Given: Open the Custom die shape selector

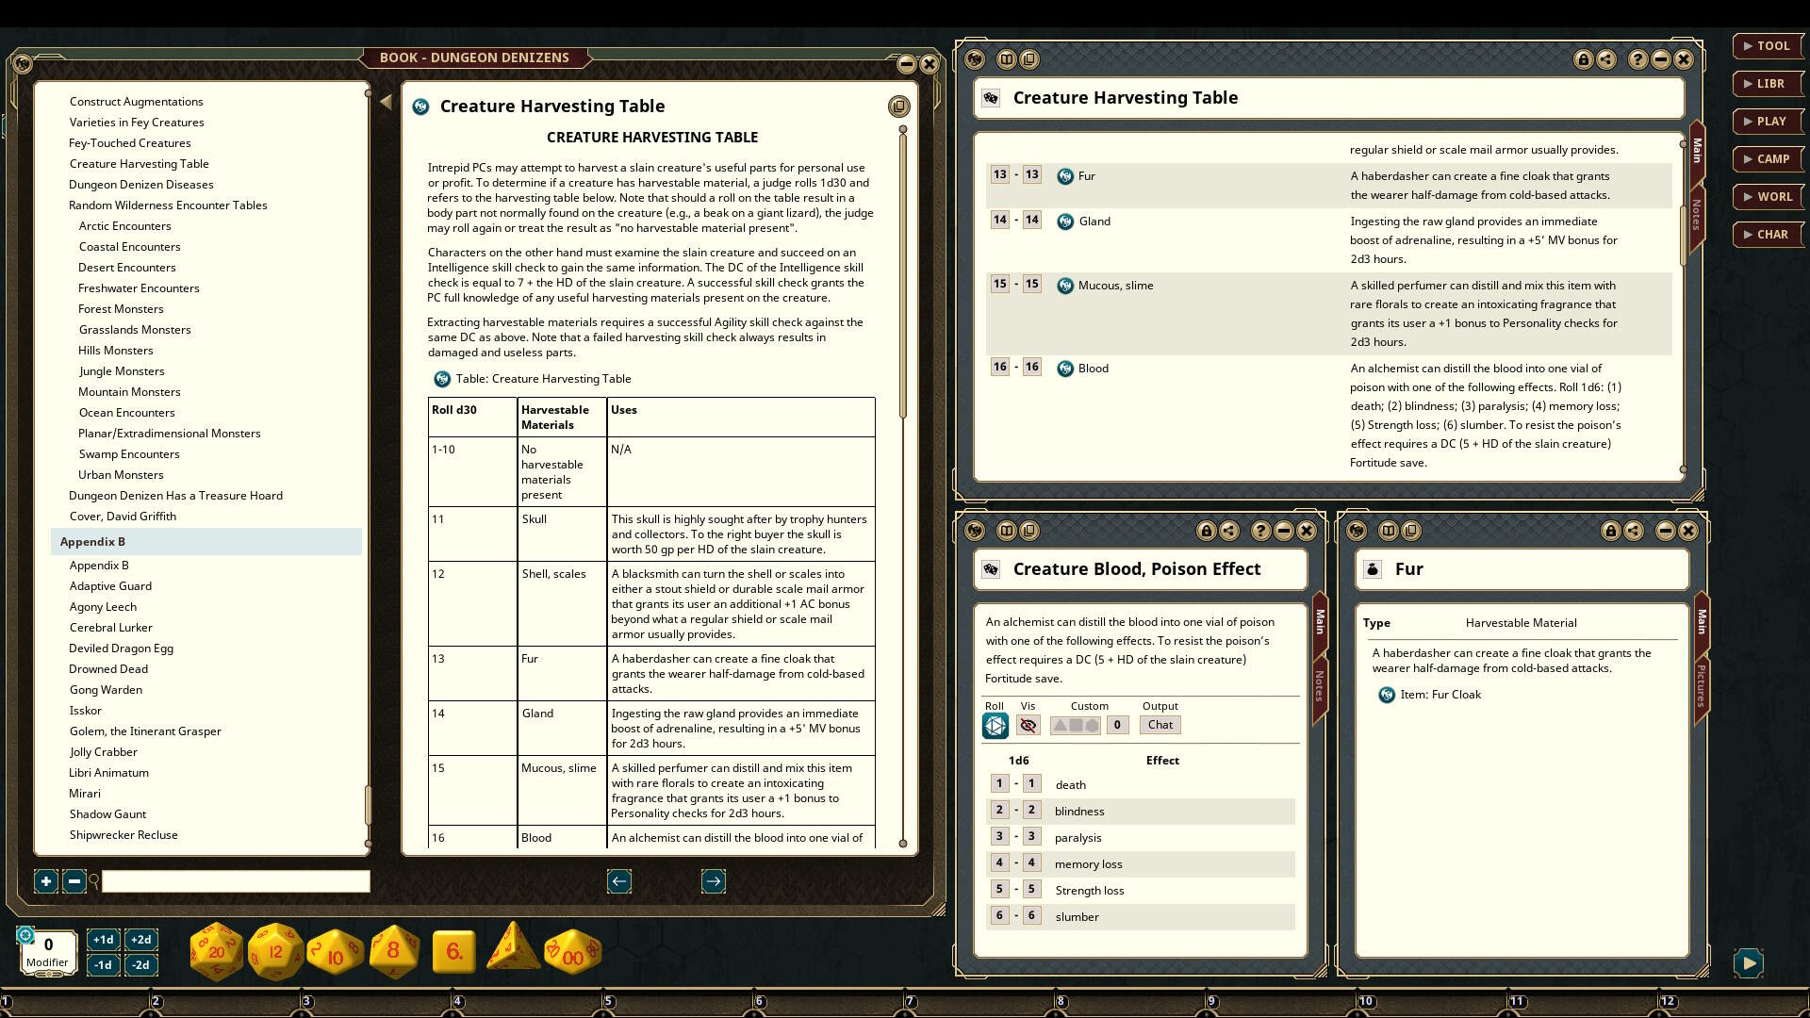Looking at the screenshot, I should point(1076,726).
